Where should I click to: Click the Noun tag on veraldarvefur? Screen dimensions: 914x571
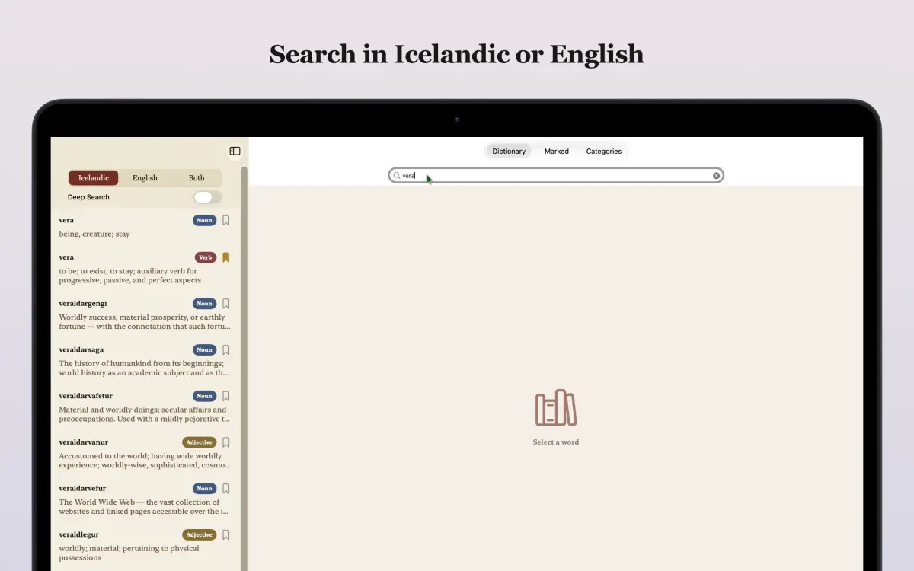[x=205, y=489]
